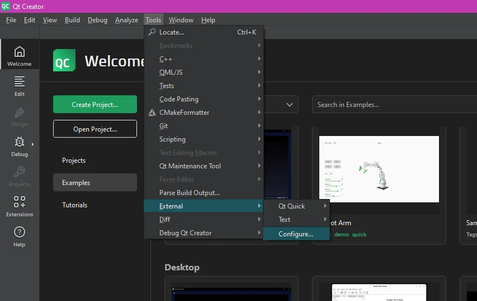Click the Qt Creator title bar logo

(6, 6)
